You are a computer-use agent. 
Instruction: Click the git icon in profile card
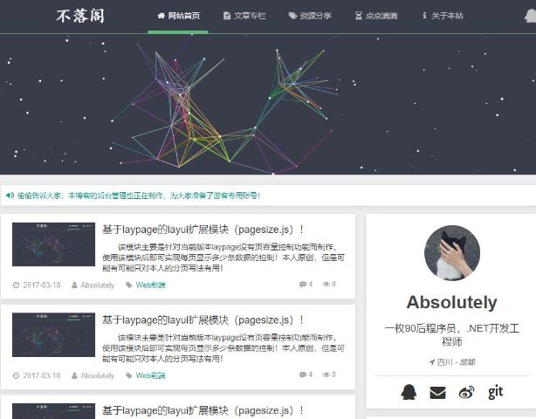pos(496,392)
